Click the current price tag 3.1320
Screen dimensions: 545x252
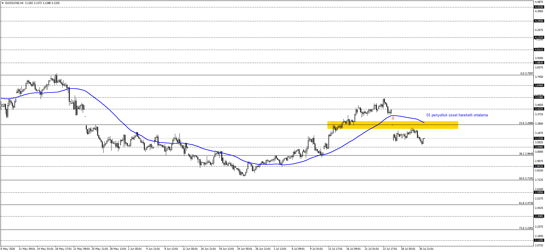click(x=539, y=138)
